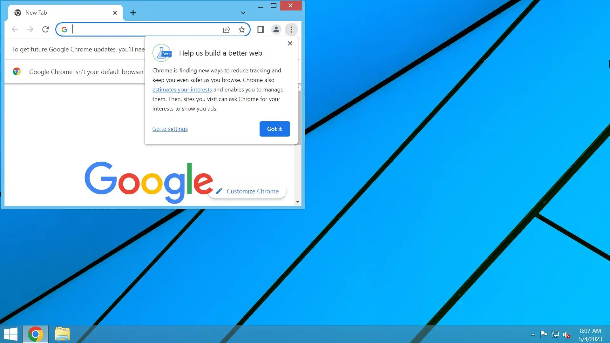Click the Share this page icon
Viewport: 610px width, 343px height.
pos(227,30)
